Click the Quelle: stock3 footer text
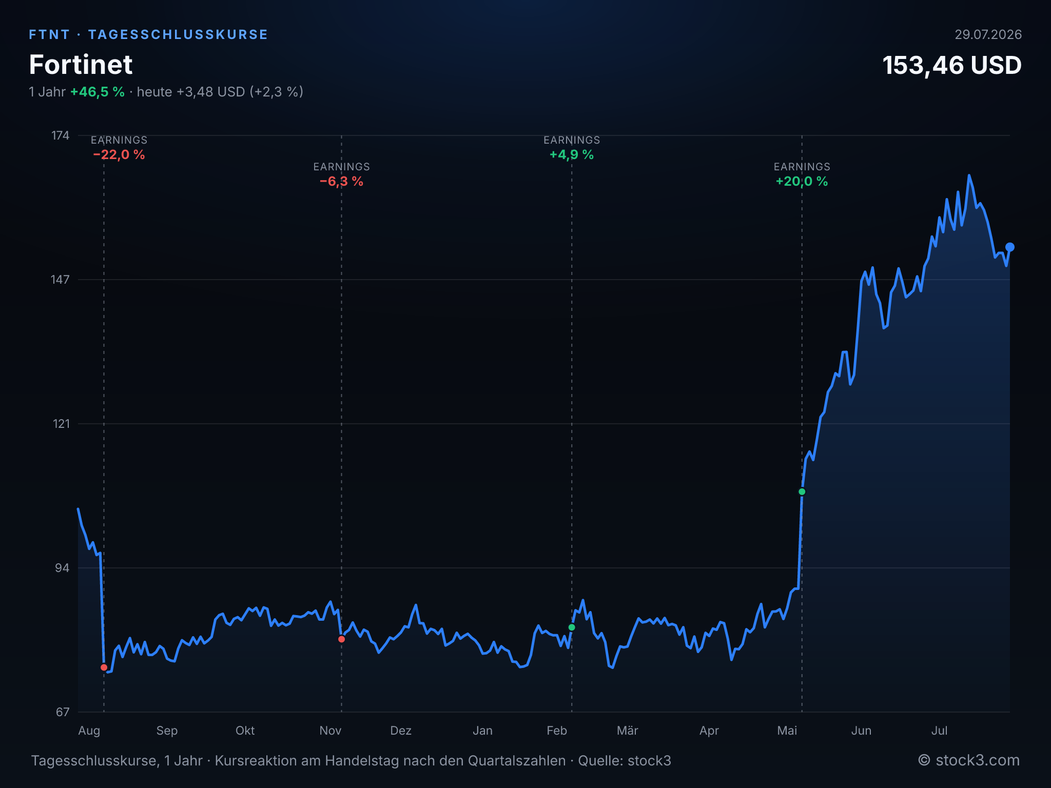This screenshot has width=1051, height=788. pos(625,760)
